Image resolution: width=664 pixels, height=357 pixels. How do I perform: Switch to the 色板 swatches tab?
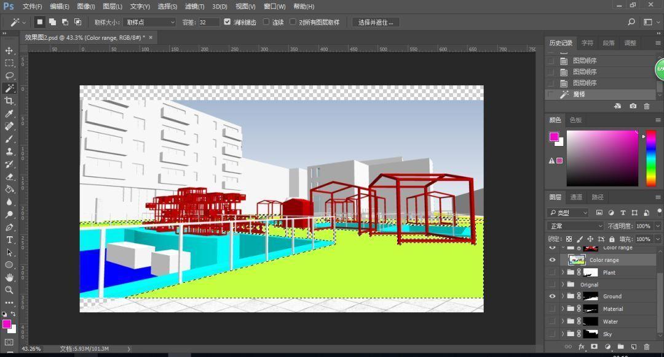coord(576,120)
